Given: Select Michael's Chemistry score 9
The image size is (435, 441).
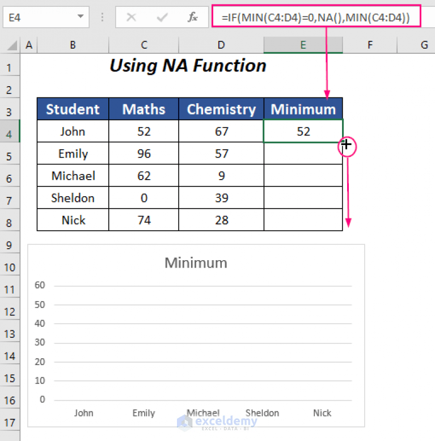Looking at the screenshot, I should [x=221, y=176].
